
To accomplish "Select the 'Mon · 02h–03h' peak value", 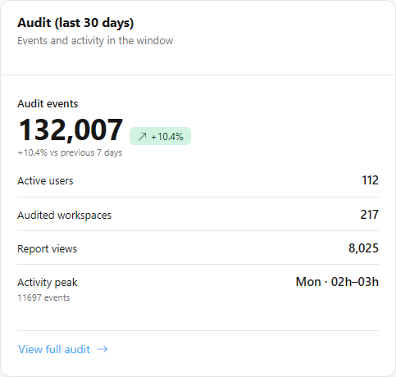I will coord(337,282).
